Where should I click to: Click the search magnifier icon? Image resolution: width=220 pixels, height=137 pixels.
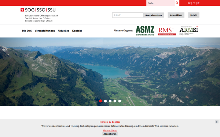pyautogui.click(x=177, y=3)
